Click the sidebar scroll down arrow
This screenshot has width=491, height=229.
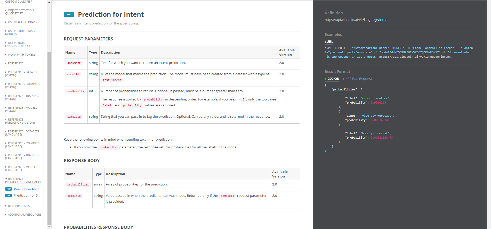click(x=49, y=227)
